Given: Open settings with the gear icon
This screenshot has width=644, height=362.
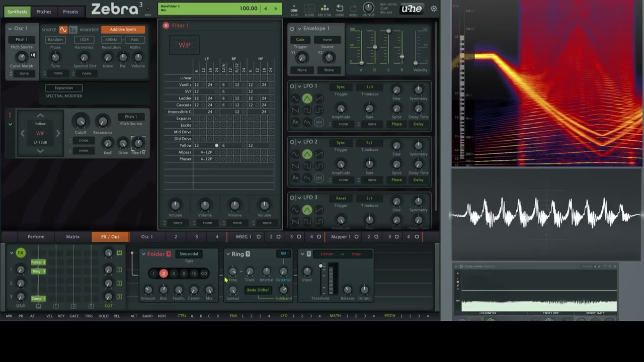Looking at the screenshot, I should click(x=434, y=9).
